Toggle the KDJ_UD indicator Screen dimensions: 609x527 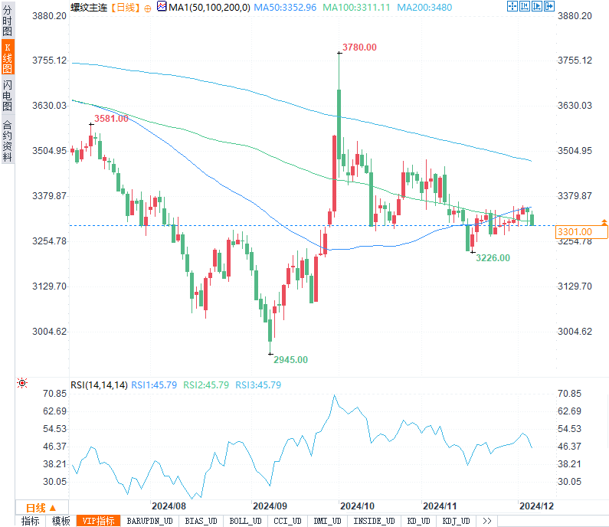click(455, 521)
